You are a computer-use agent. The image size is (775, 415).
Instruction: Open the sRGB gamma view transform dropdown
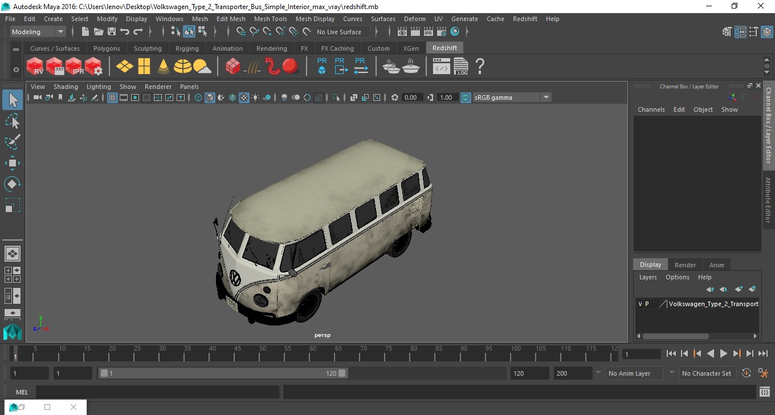[512, 97]
